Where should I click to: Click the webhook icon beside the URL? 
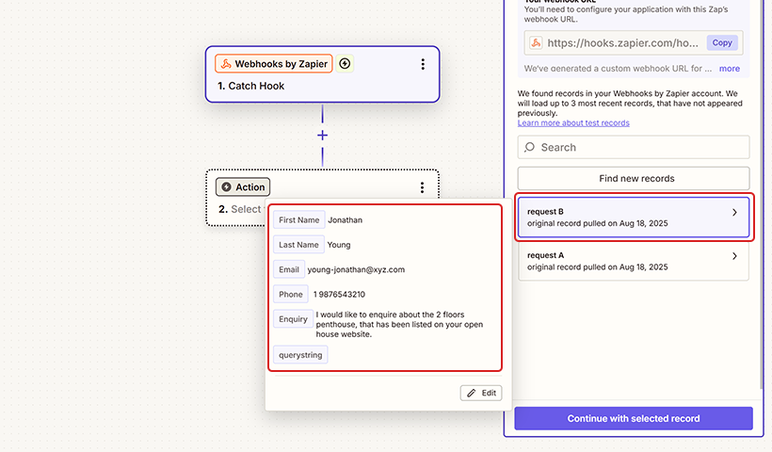(x=536, y=43)
